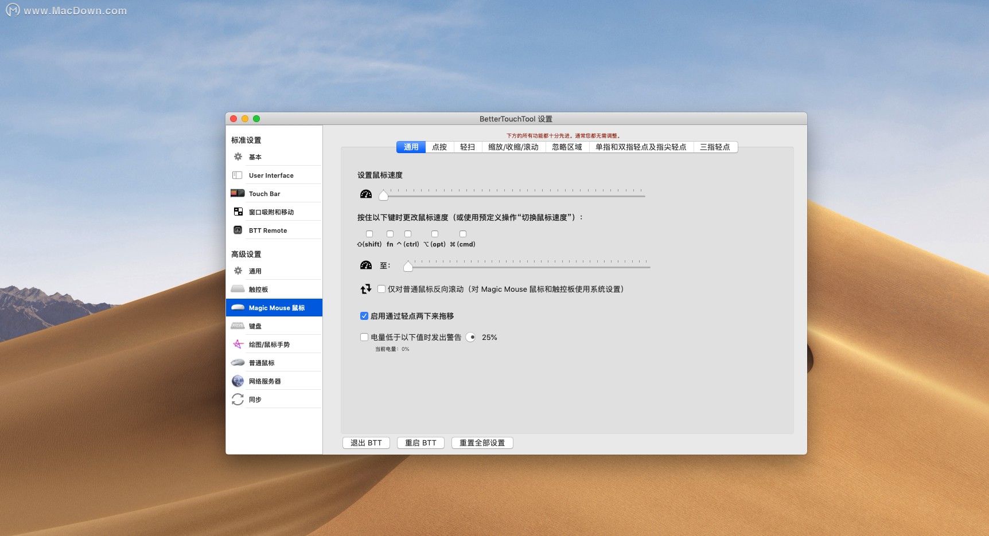The image size is (989, 536).
Task: Toggle the opt modifier checkbox
Action: 435,234
